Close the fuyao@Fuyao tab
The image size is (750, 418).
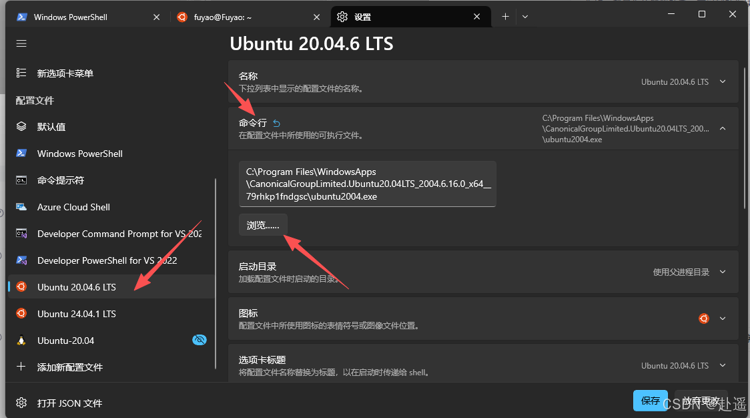[317, 17]
